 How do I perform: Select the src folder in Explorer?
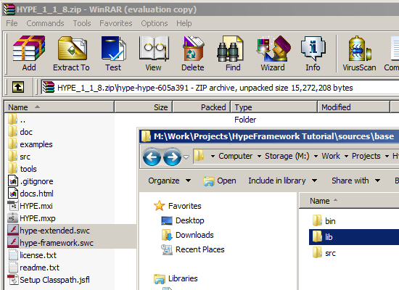click(x=324, y=253)
